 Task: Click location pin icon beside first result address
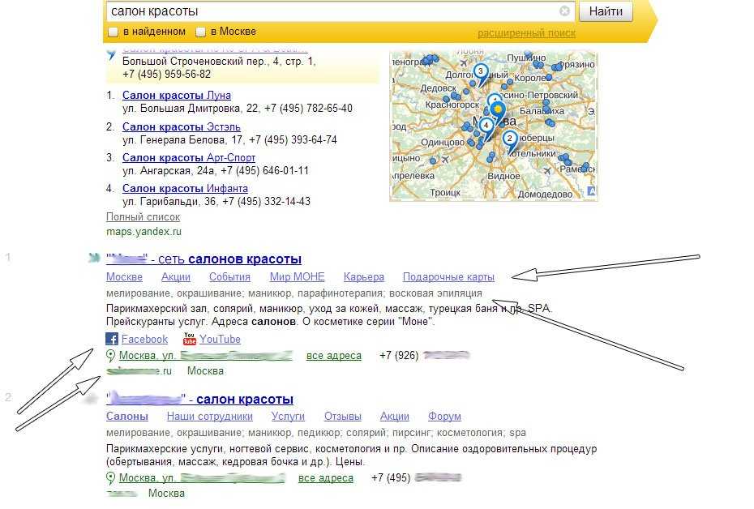click(110, 356)
